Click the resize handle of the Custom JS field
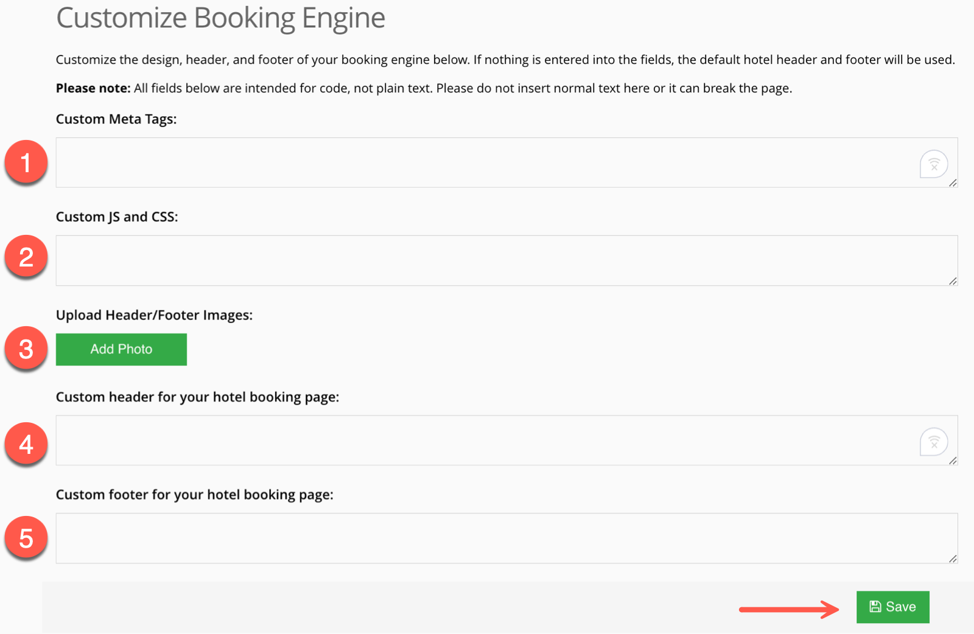The image size is (974, 634). [x=953, y=280]
